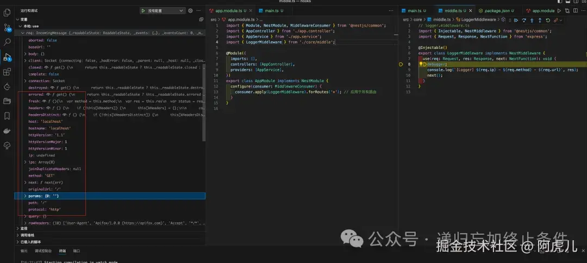Open the Docker whale icon in the activity bar
587x263 pixels.
point(7,130)
